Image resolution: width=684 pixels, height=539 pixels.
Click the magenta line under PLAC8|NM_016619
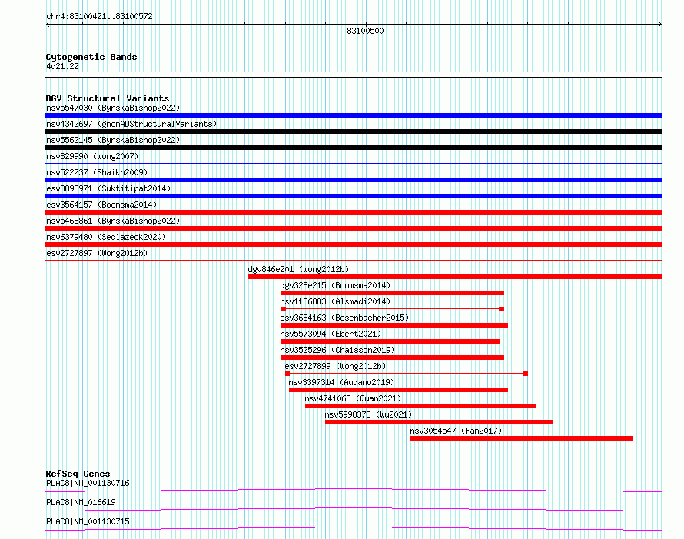pyautogui.click(x=354, y=509)
